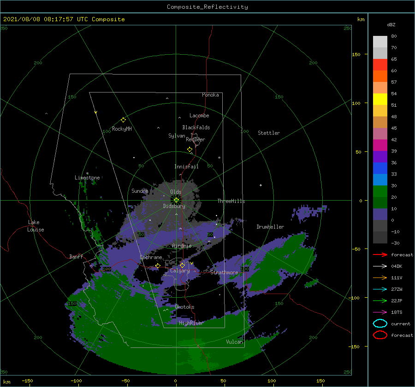This screenshot has width=415, height=387.
Task: Click the Vulcan label
Action: (x=234, y=342)
